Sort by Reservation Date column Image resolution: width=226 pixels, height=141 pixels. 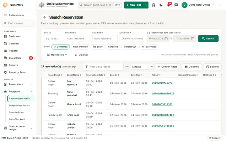click(x=95, y=75)
